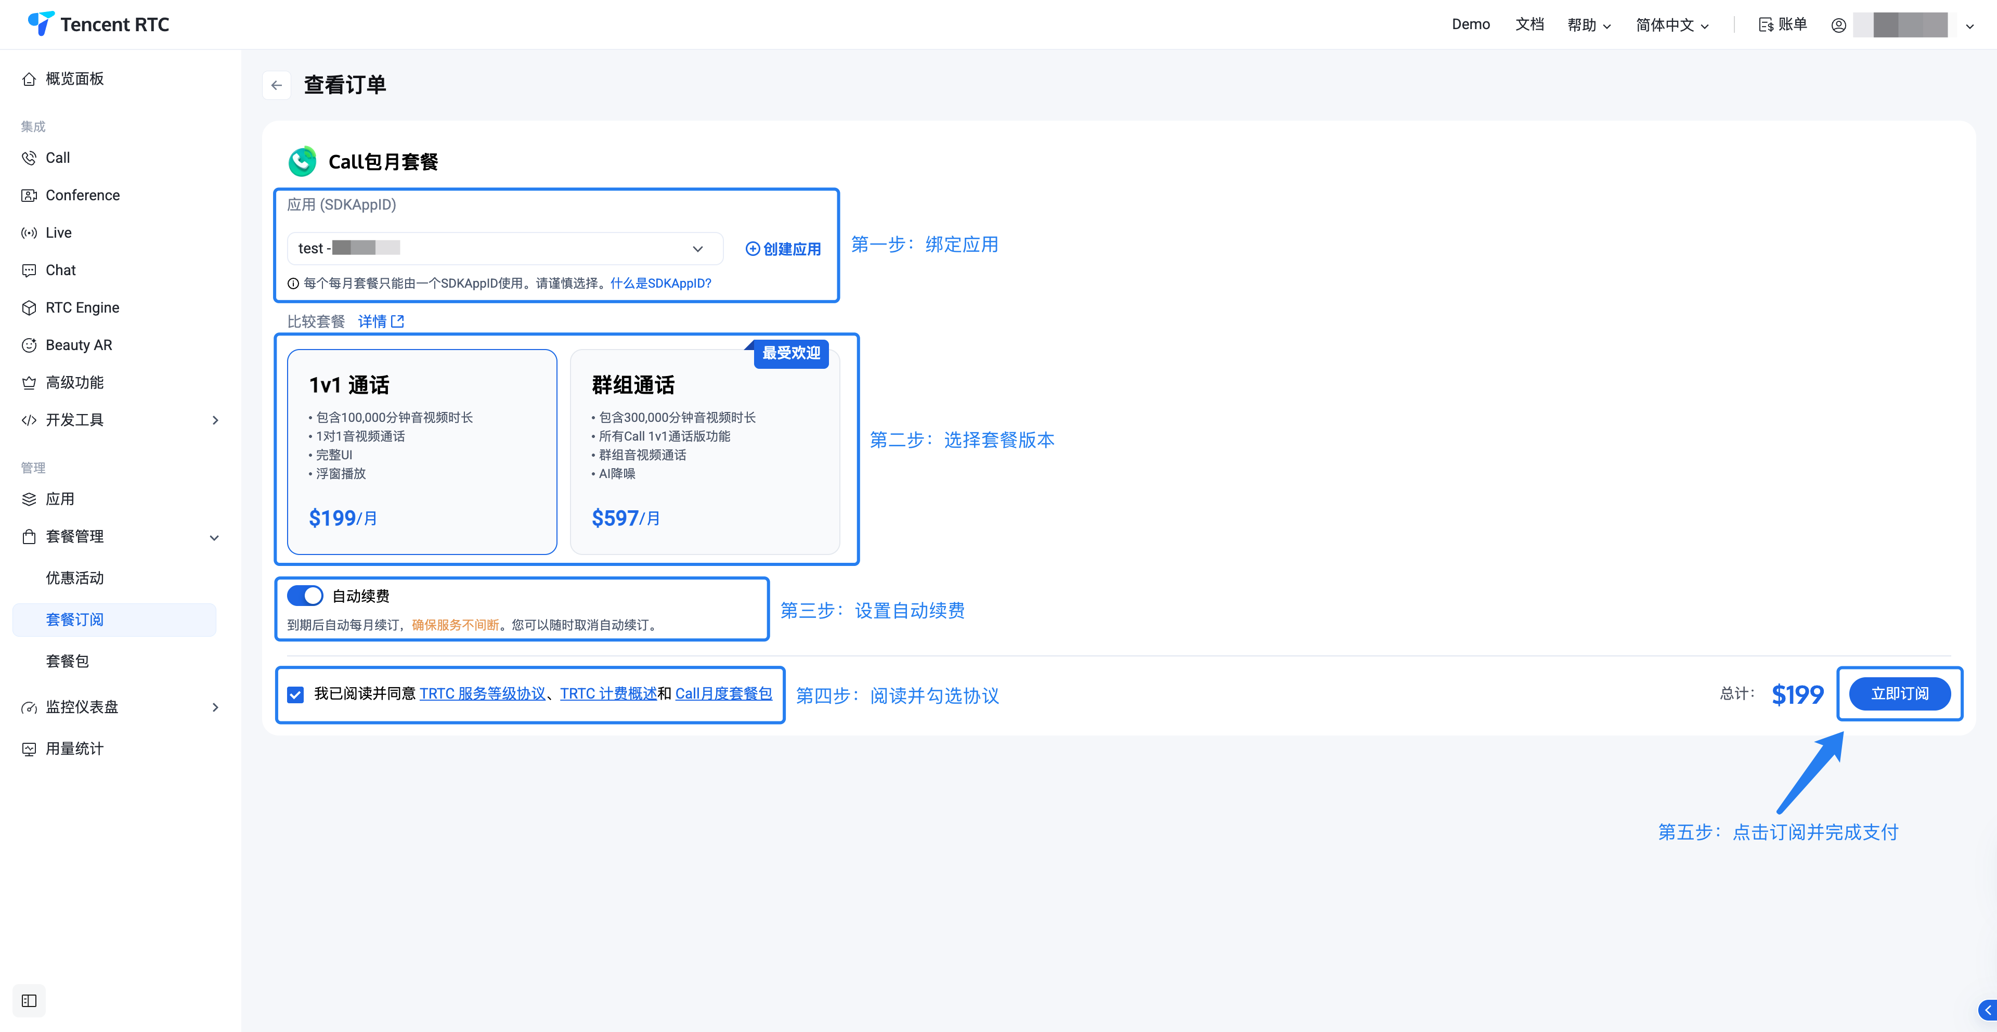Open the TRTC 服务等级协议 link

click(482, 693)
